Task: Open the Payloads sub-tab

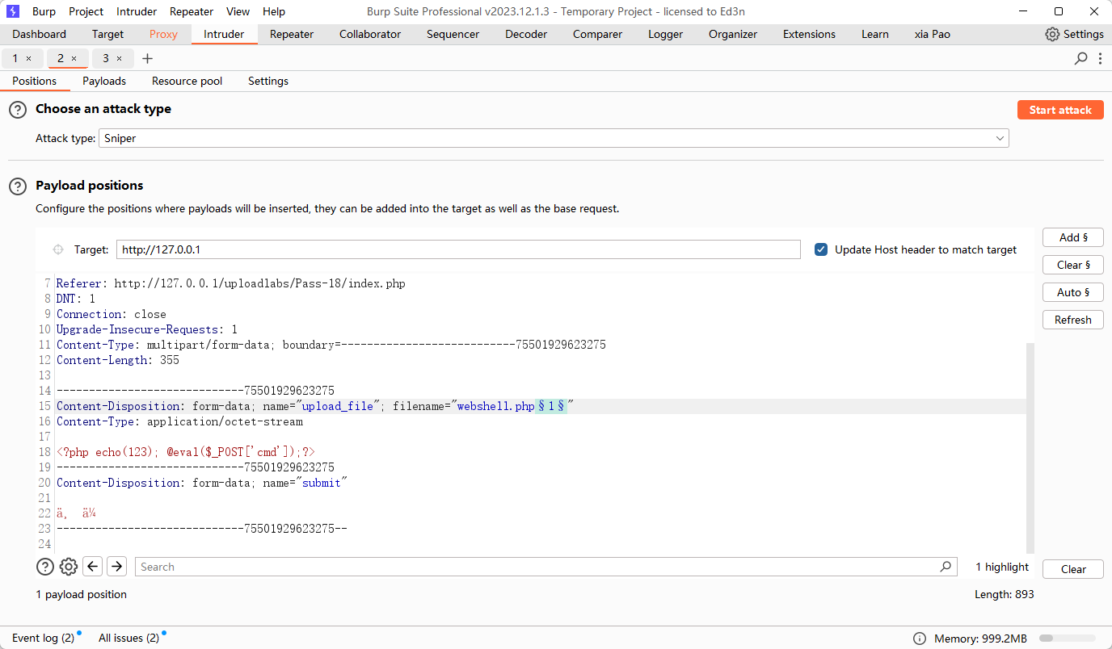Action: pyautogui.click(x=104, y=81)
